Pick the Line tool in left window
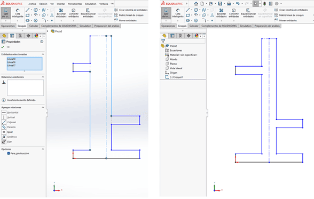This screenshot has height=199, width=314. click(x=28, y=10)
